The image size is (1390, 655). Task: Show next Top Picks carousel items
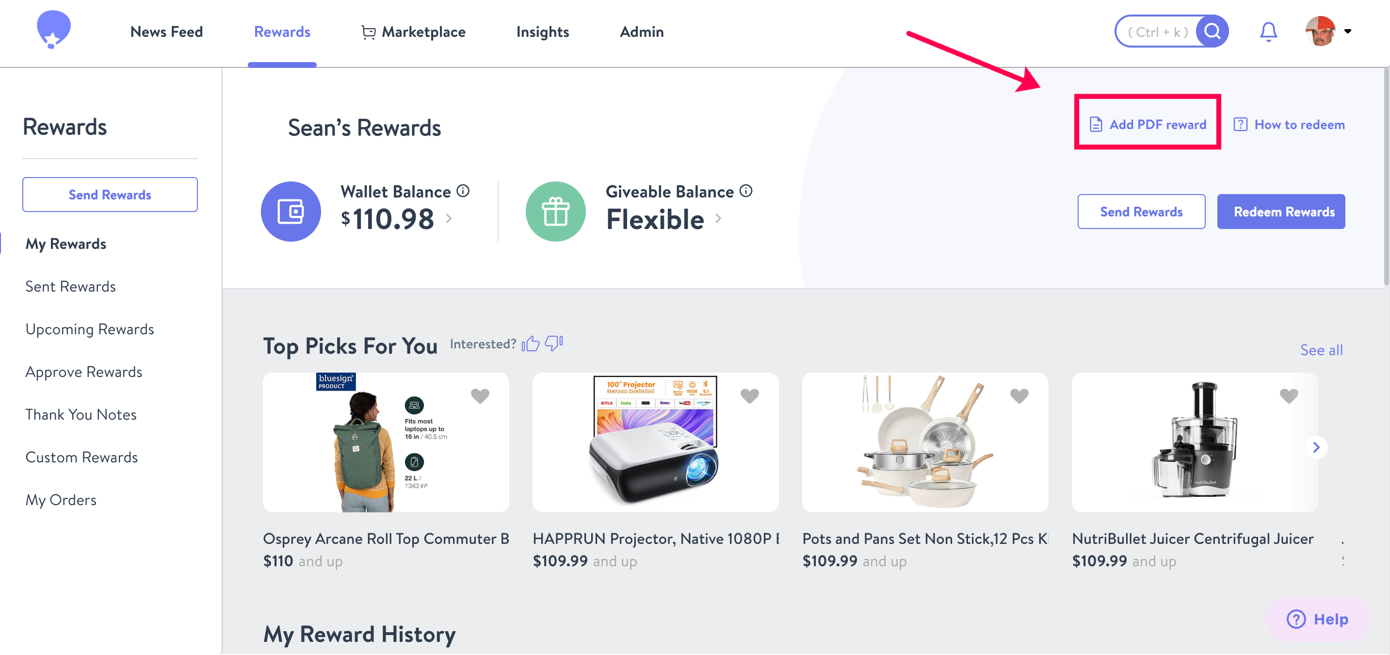click(x=1316, y=447)
